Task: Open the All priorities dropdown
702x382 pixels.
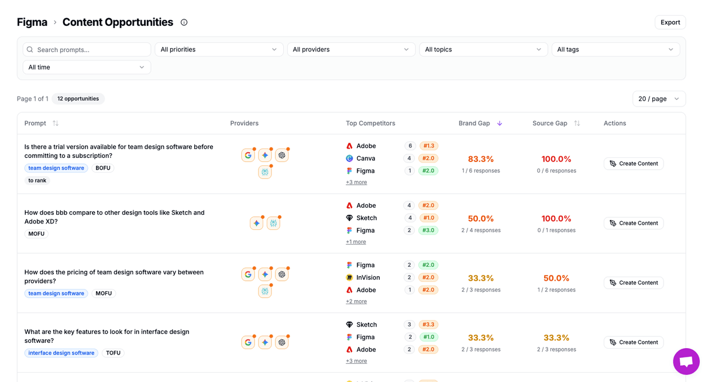Action: (x=219, y=50)
